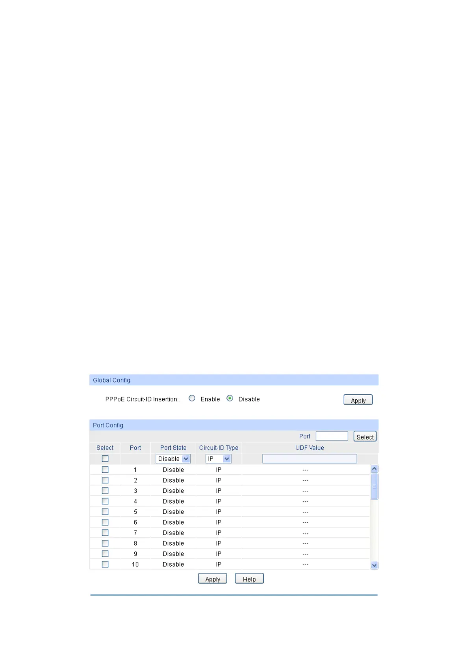Check the box for port 8
This screenshot has height=664, width=469.
(105, 543)
